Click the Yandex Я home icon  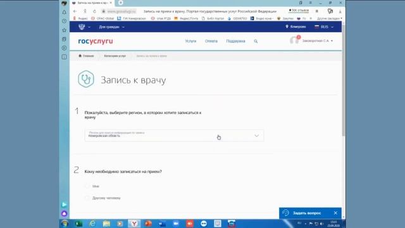(85, 11)
